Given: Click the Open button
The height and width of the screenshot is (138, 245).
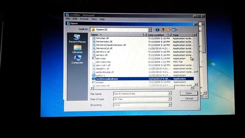Looking at the screenshot, I should point(189,93).
